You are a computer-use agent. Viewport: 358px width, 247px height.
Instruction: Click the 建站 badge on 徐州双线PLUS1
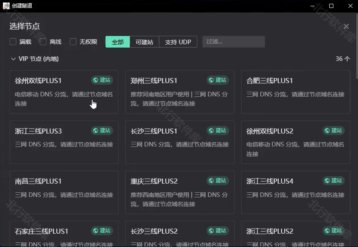(102, 80)
